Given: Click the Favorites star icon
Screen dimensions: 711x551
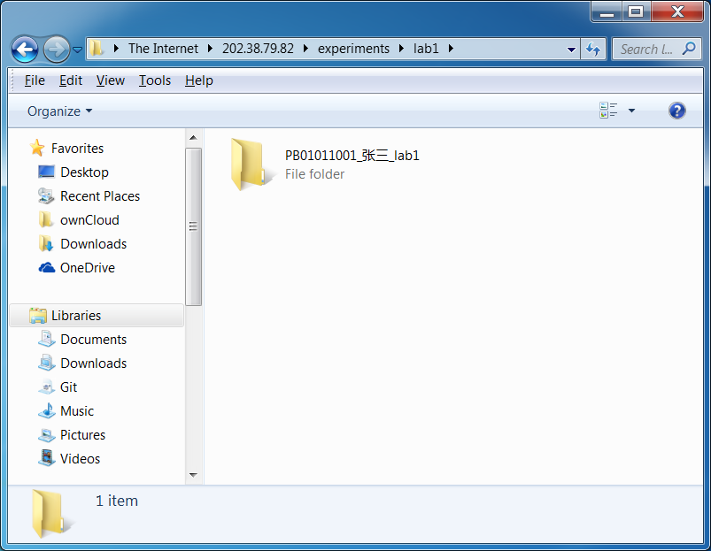Looking at the screenshot, I should pyautogui.click(x=37, y=148).
